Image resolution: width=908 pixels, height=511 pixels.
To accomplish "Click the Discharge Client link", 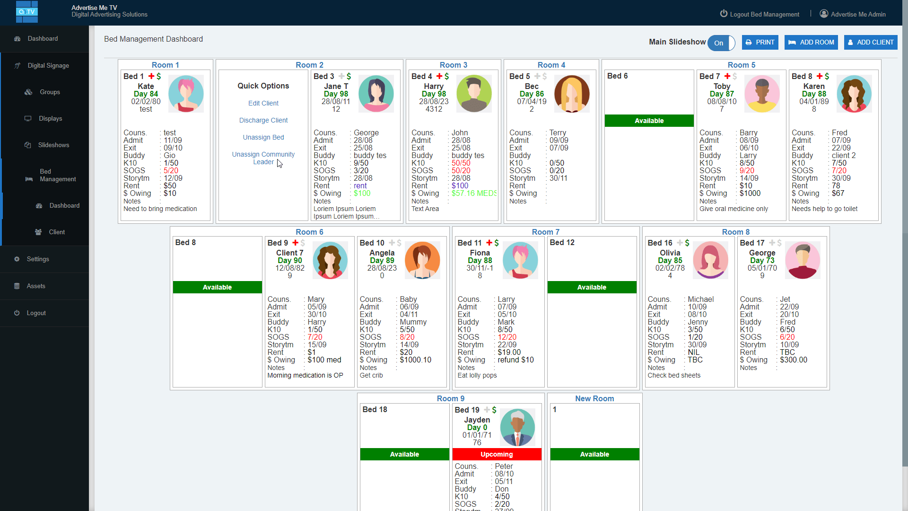I will coord(263,120).
